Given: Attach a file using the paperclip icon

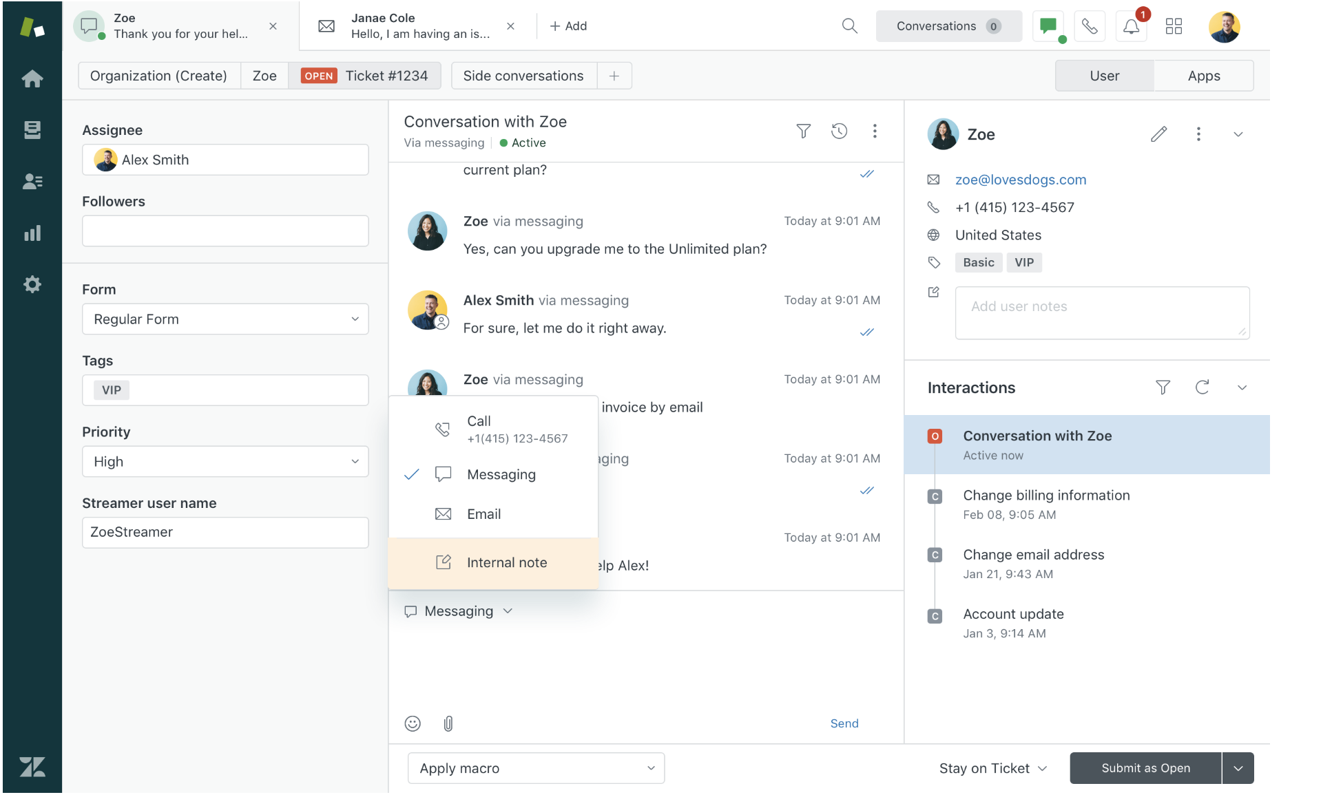Looking at the screenshot, I should 448,723.
